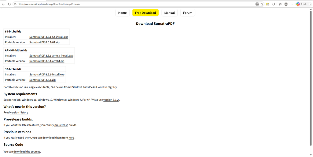Reload the page with the refresh icon
313x157 pixels.
(9, 4)
